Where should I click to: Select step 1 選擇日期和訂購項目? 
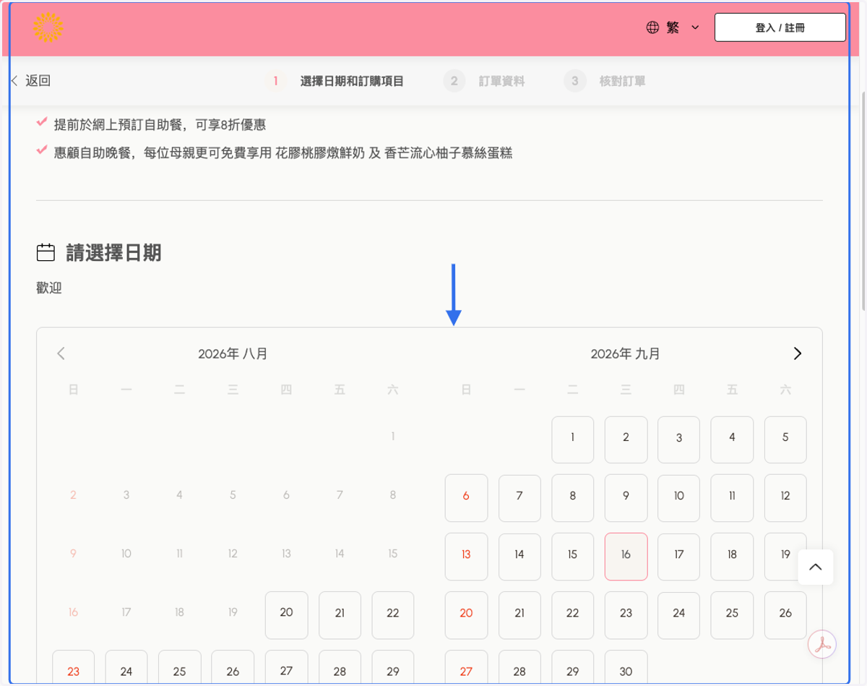click(x=335, y=81)
